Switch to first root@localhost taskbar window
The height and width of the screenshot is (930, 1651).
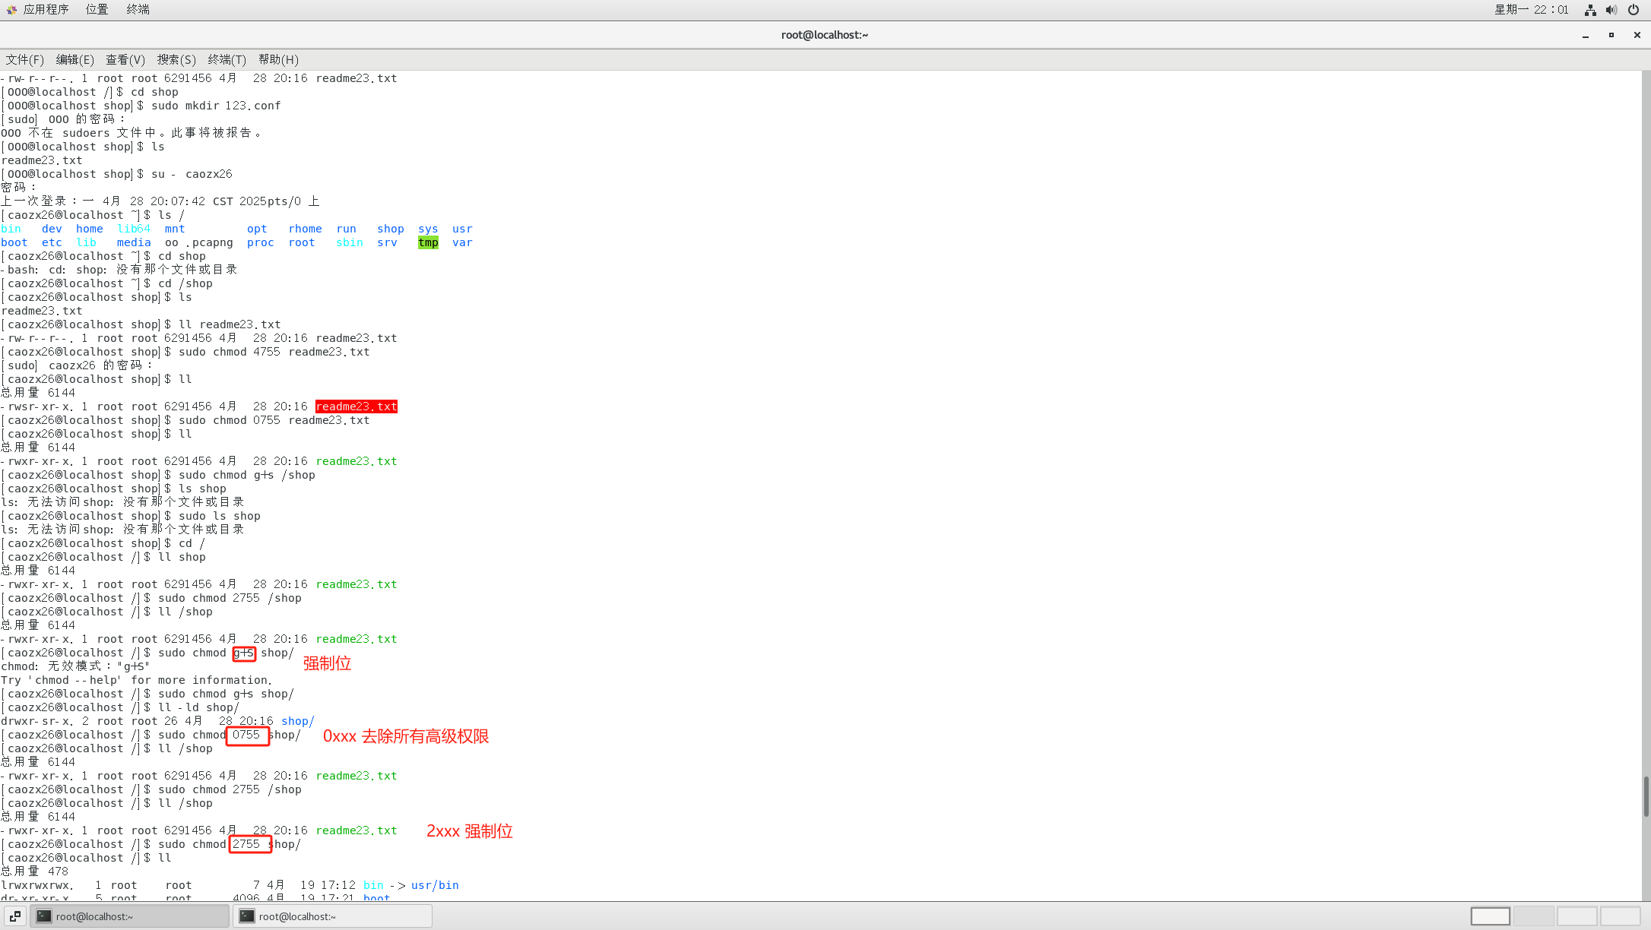129,916
